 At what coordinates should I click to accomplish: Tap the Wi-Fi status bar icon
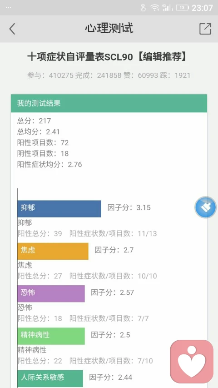click(155, 8)
